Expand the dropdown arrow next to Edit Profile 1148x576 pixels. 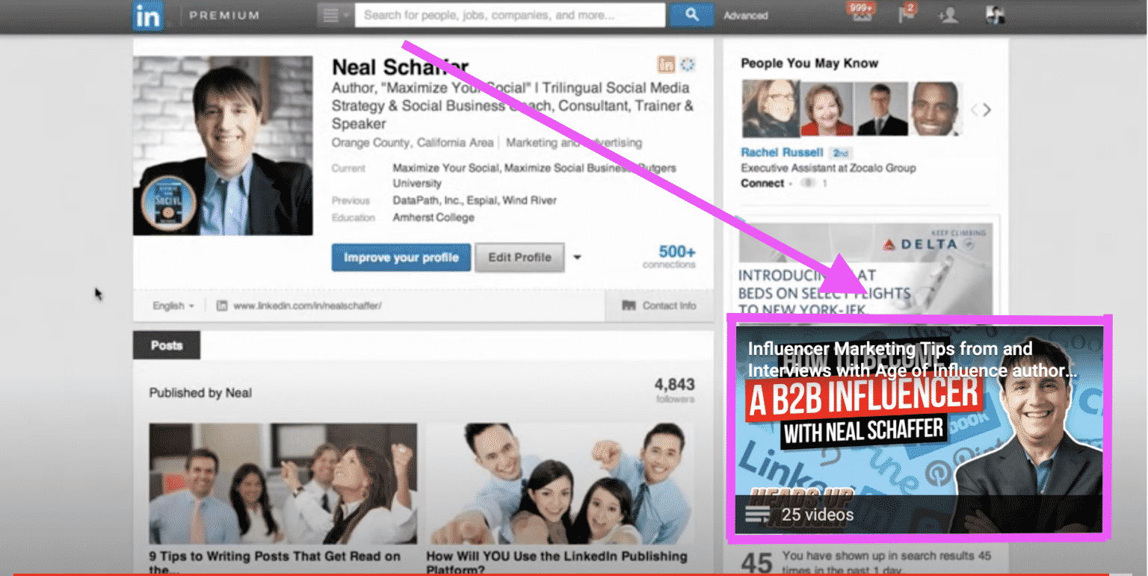click(x=577, y=257)
